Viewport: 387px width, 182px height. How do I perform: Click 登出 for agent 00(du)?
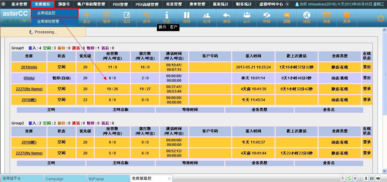(367, 78)
